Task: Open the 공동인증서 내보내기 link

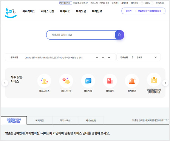Action: click(x=80, y=3)
